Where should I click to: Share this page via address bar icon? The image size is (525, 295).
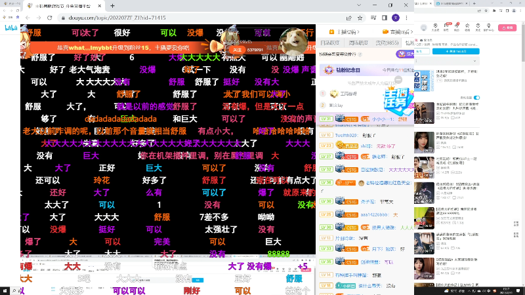tap(349, 18)
